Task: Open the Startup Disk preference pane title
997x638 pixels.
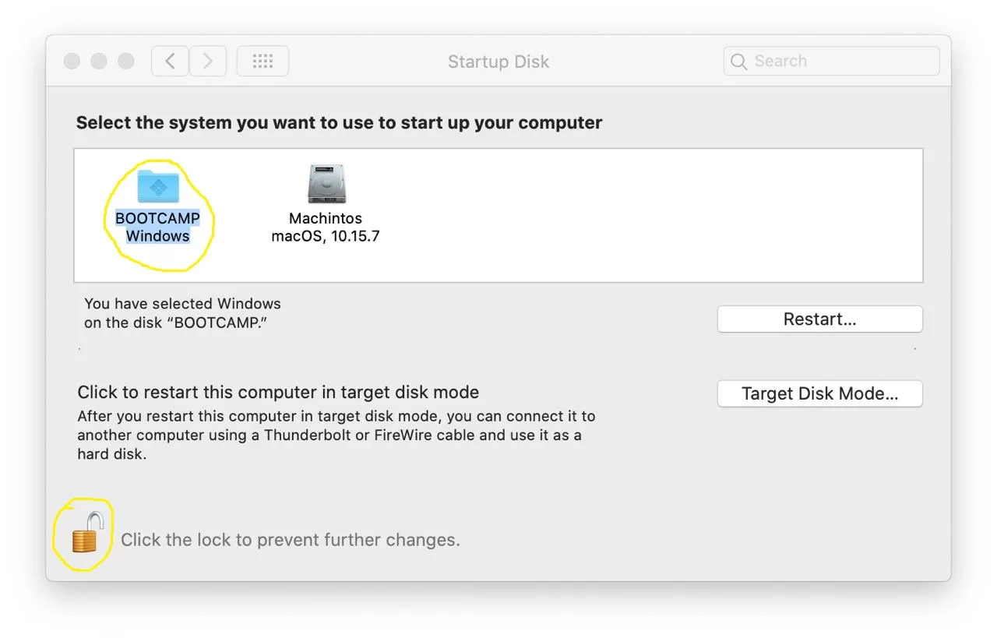Action: pyautogui.click(x=498, y=62)
